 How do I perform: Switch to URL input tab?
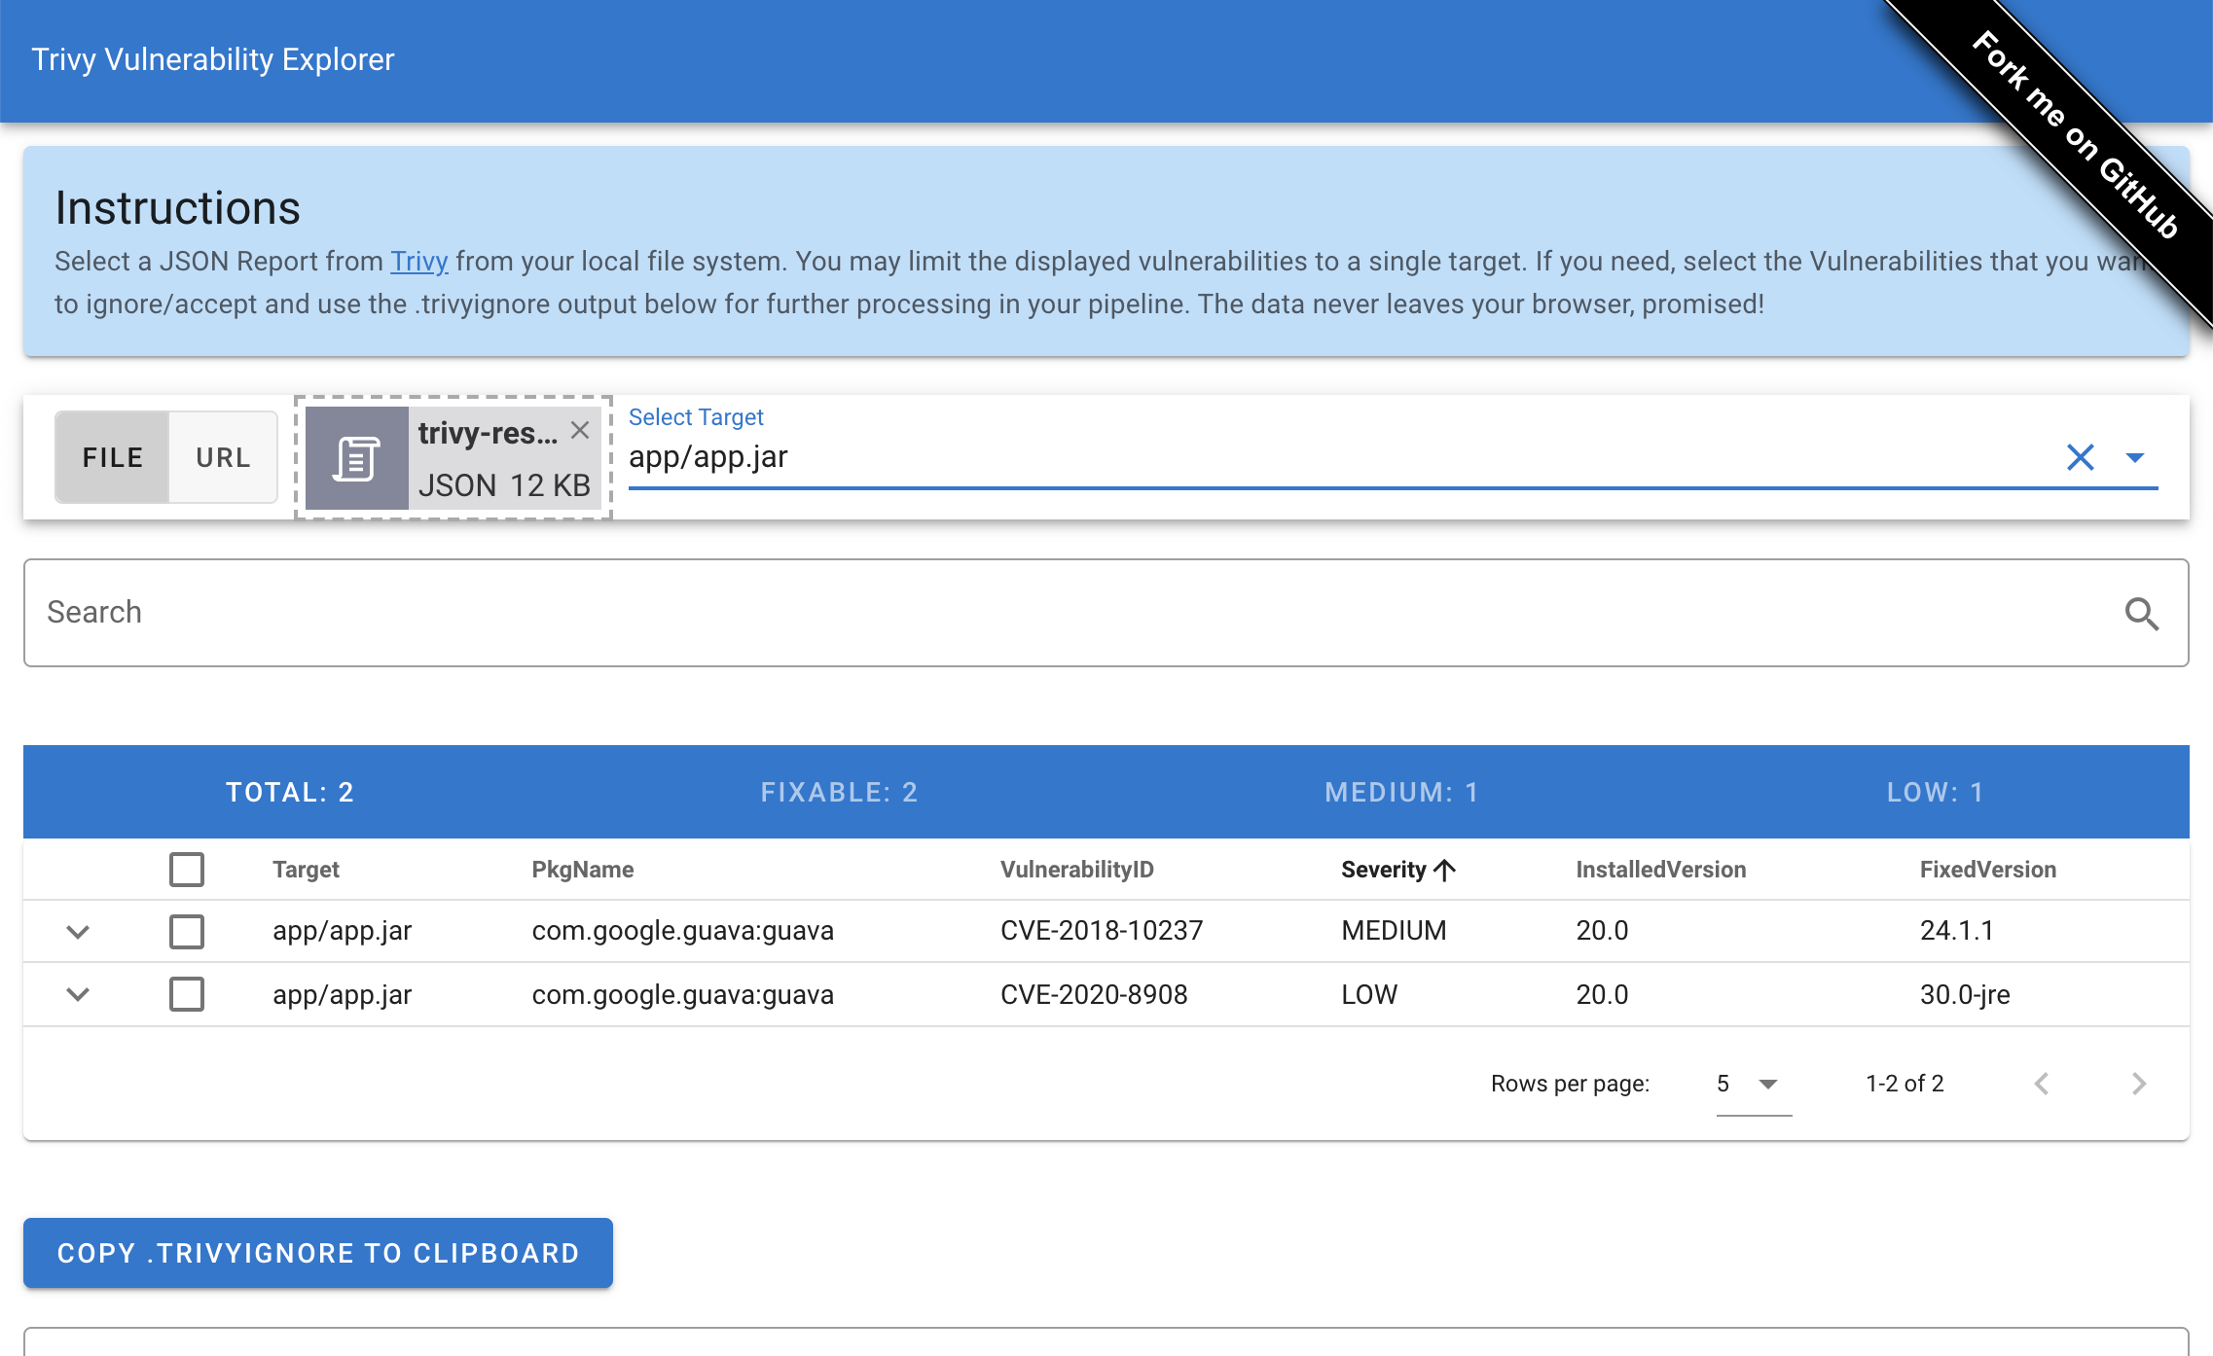221,457
